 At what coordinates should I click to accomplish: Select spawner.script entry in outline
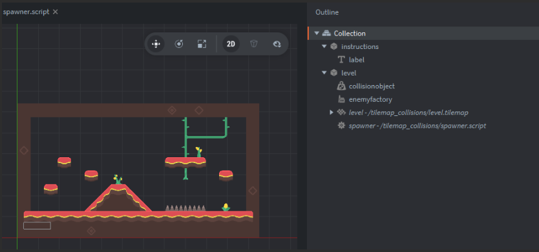click(417, 126)
